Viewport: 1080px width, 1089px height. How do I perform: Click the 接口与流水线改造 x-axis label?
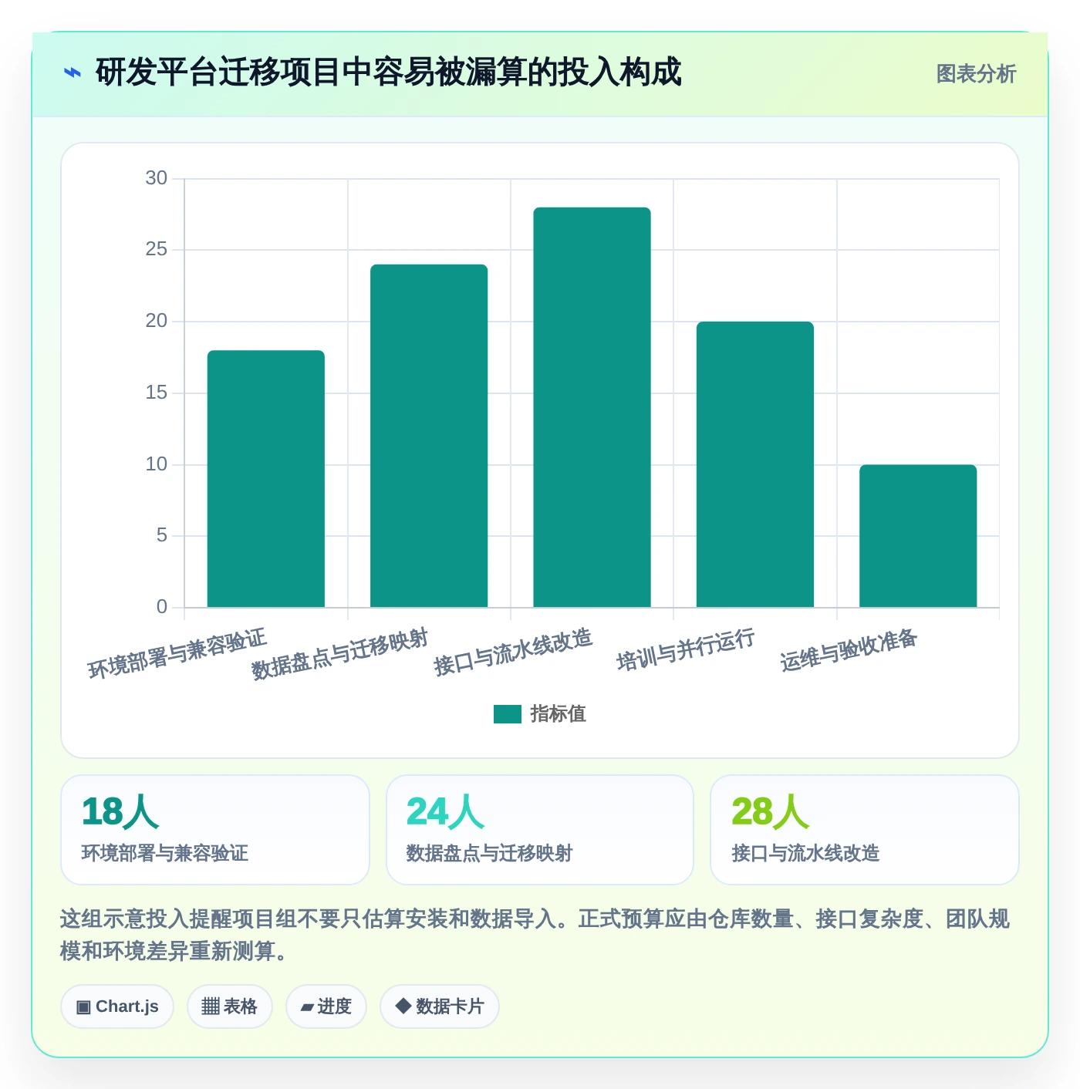(x=513, y=652)
